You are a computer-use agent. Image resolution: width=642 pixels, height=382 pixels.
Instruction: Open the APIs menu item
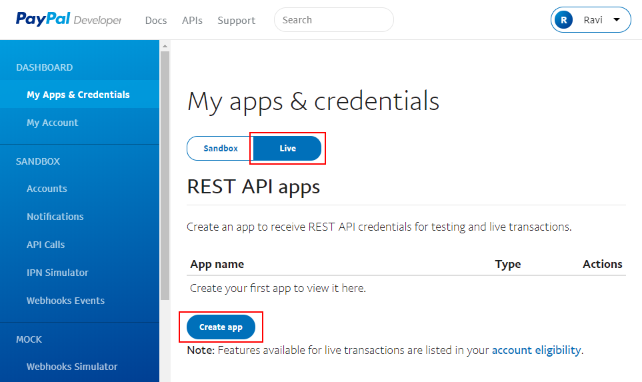pyautogui.click(x=192, y=20)
